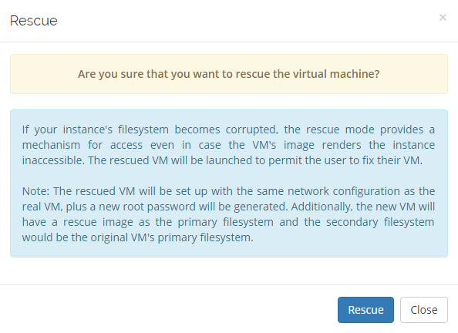Confirm with the blue Rescue button
This screenshot has height=333, width=458.
pyautogui.click(x=365, y=310)
